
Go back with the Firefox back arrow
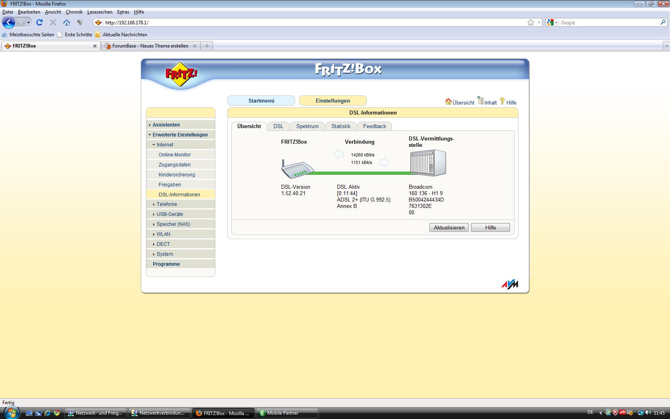click(9, 22)
